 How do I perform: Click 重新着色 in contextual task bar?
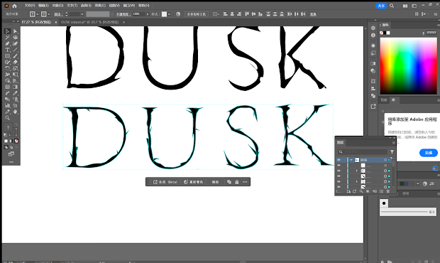pyautogui.click(x=193, y=182)
